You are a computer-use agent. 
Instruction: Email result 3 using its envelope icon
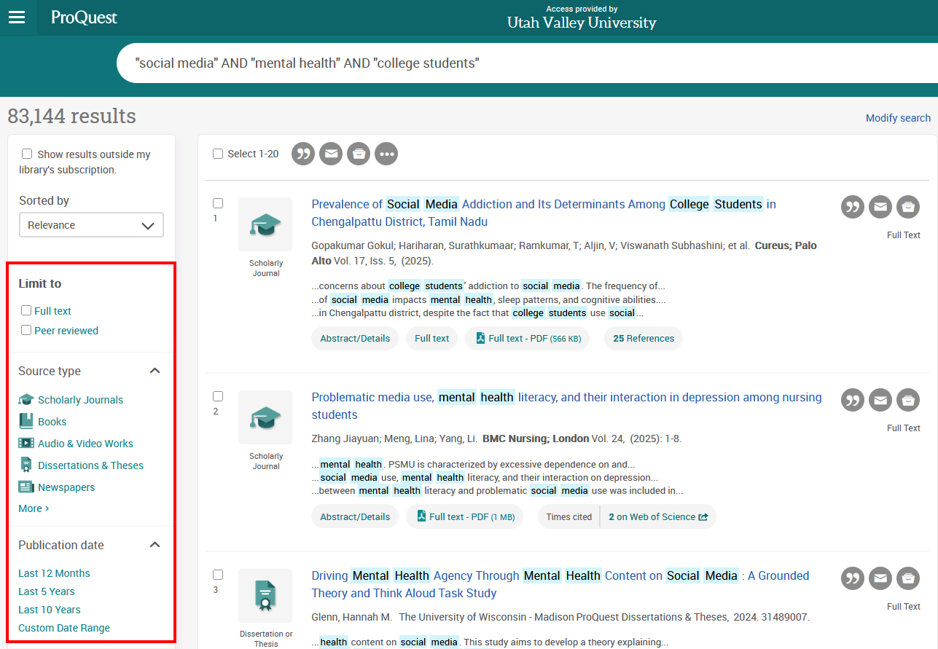880,578
